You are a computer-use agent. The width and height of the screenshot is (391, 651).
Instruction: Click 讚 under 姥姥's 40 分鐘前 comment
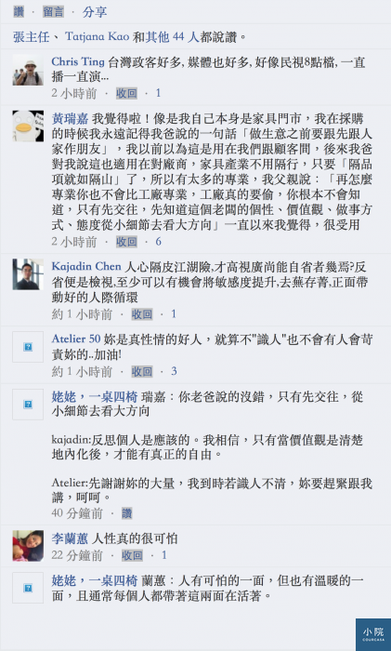127,513
